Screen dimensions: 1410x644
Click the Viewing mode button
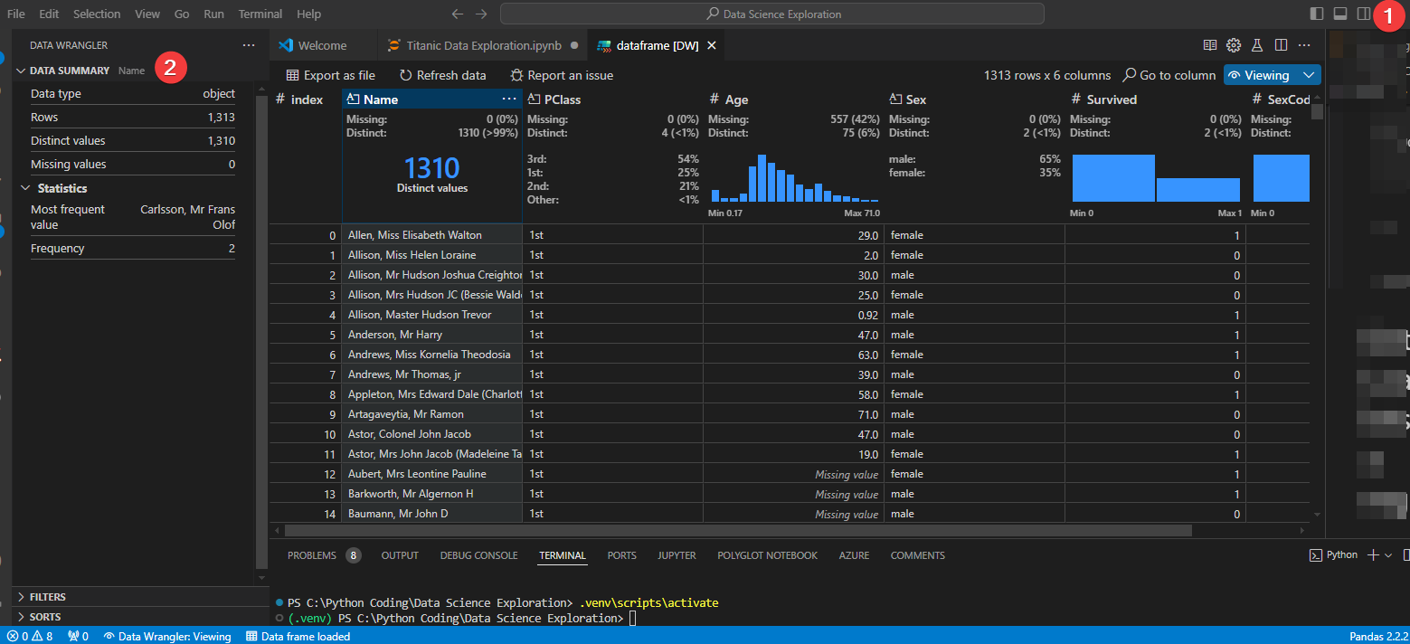(x=1259, y=75)
